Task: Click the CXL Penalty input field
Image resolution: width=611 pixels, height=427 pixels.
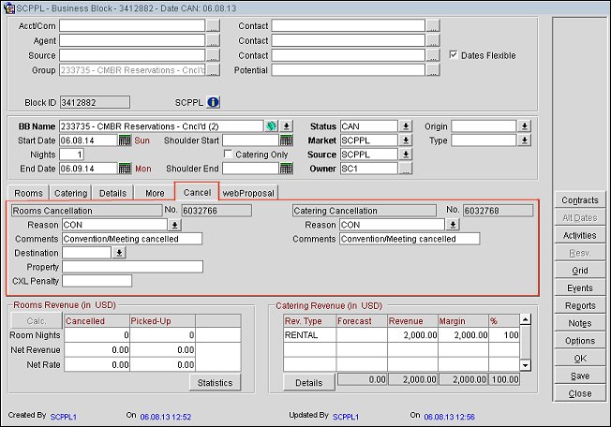Action: [97, 281]
